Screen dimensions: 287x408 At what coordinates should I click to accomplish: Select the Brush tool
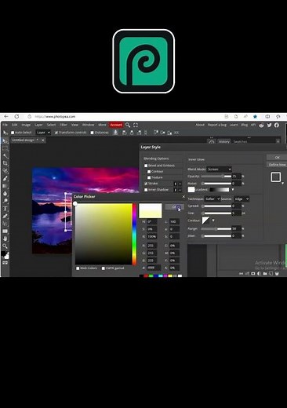pyautogui.click(x=5, y=179)
